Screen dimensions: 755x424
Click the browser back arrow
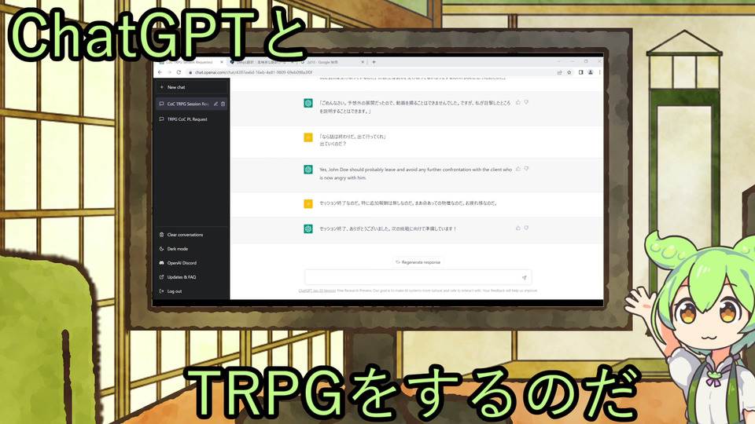click(x=160, y=72)
